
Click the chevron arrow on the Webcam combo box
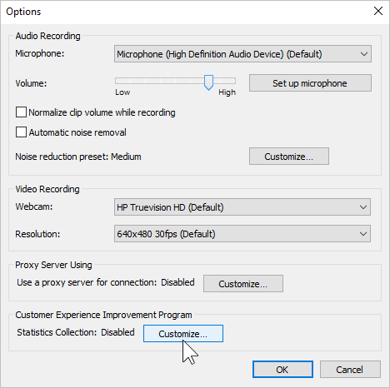[363, 207]
